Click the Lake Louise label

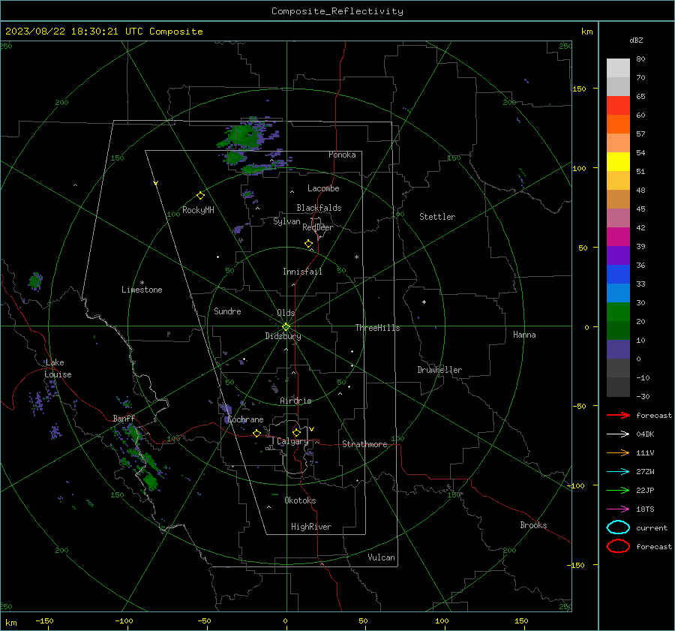[58, 368]
